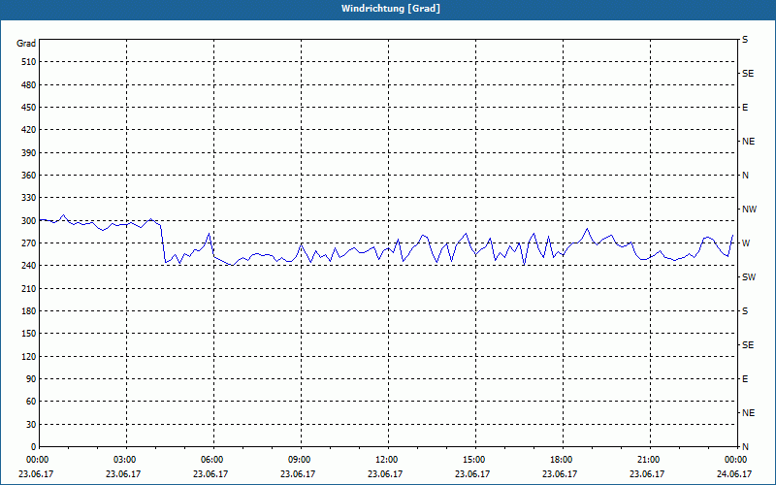Select the 210 y-axis value

pos(29,288)
